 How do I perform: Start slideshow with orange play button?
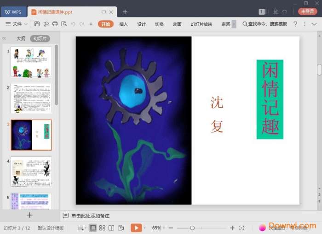pyautogui.click(x=136, y=228)
